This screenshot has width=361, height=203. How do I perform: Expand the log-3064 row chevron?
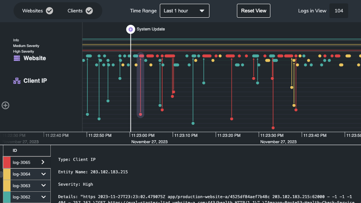click(43, 174)
